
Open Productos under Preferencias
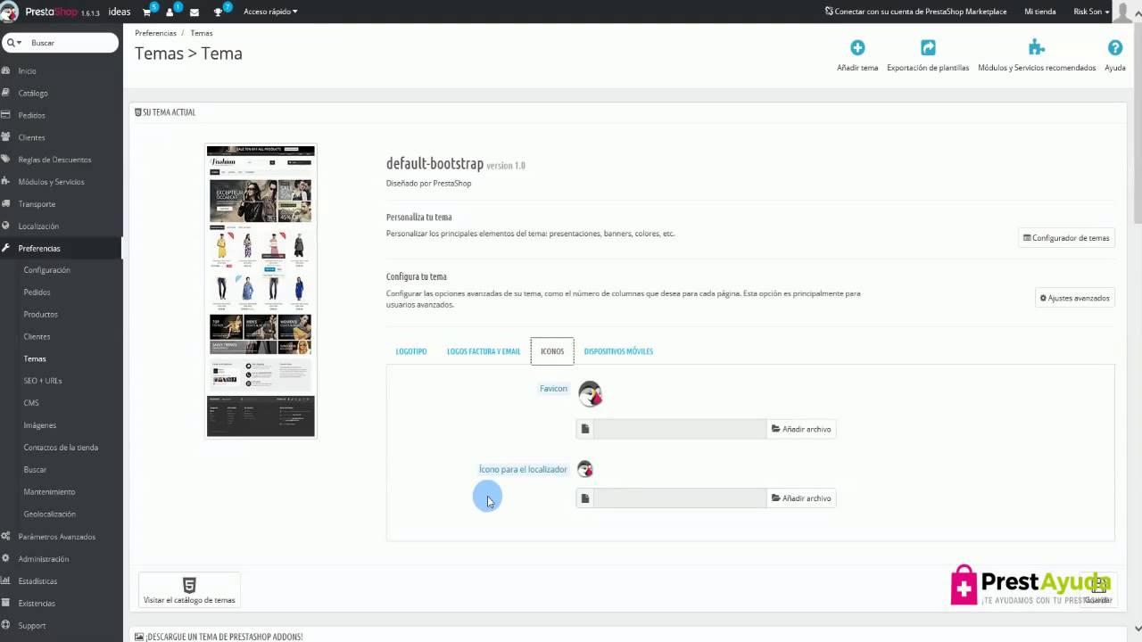40,315
